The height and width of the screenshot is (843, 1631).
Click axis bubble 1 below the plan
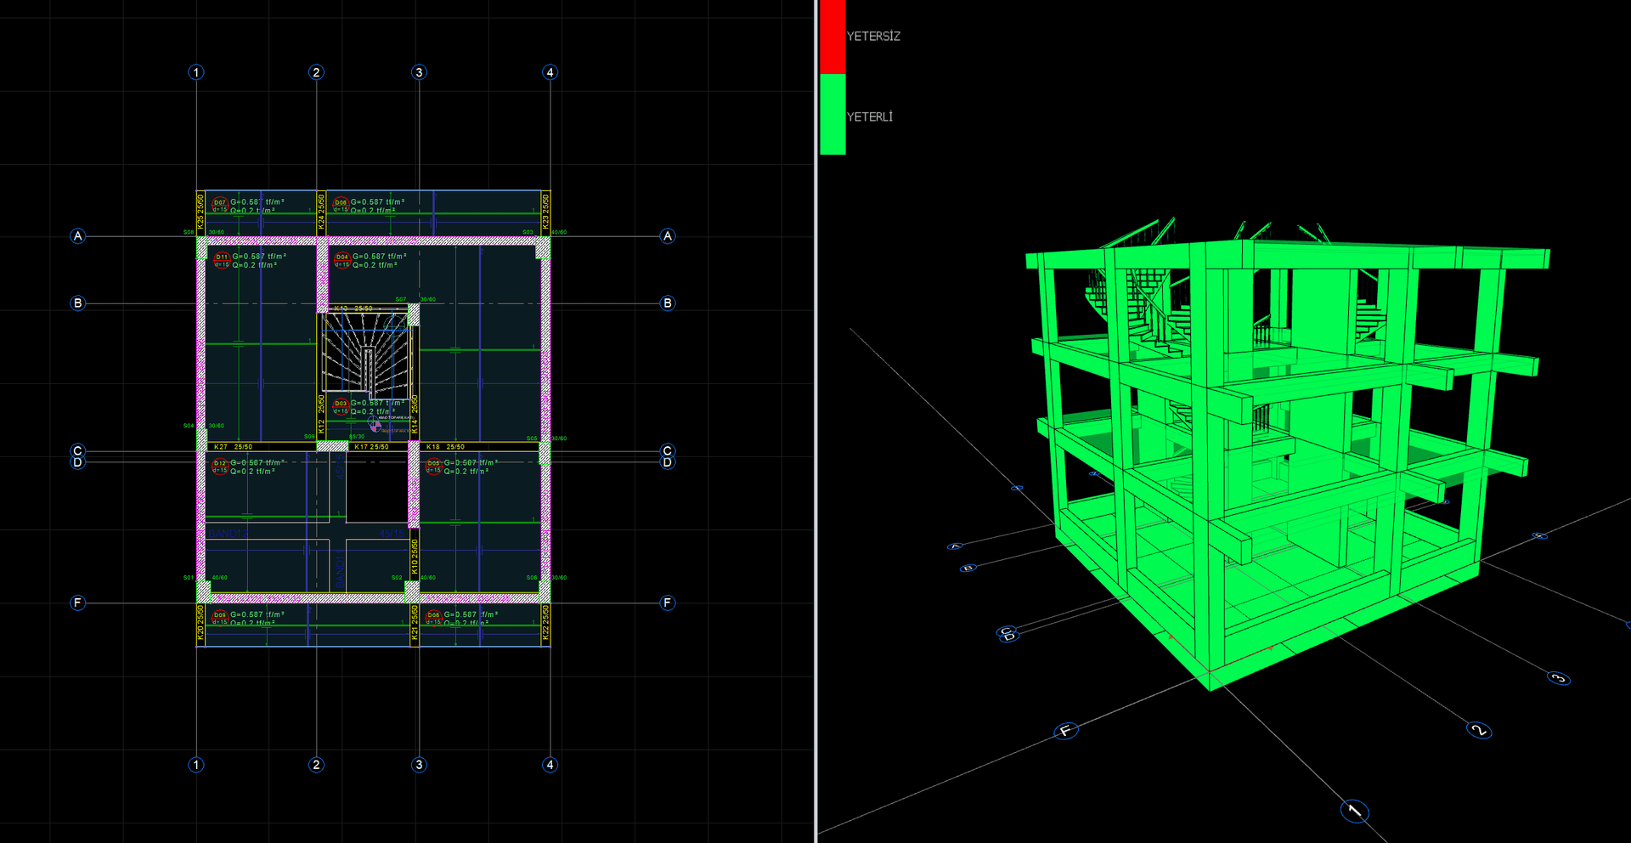(x=196, y=765)
